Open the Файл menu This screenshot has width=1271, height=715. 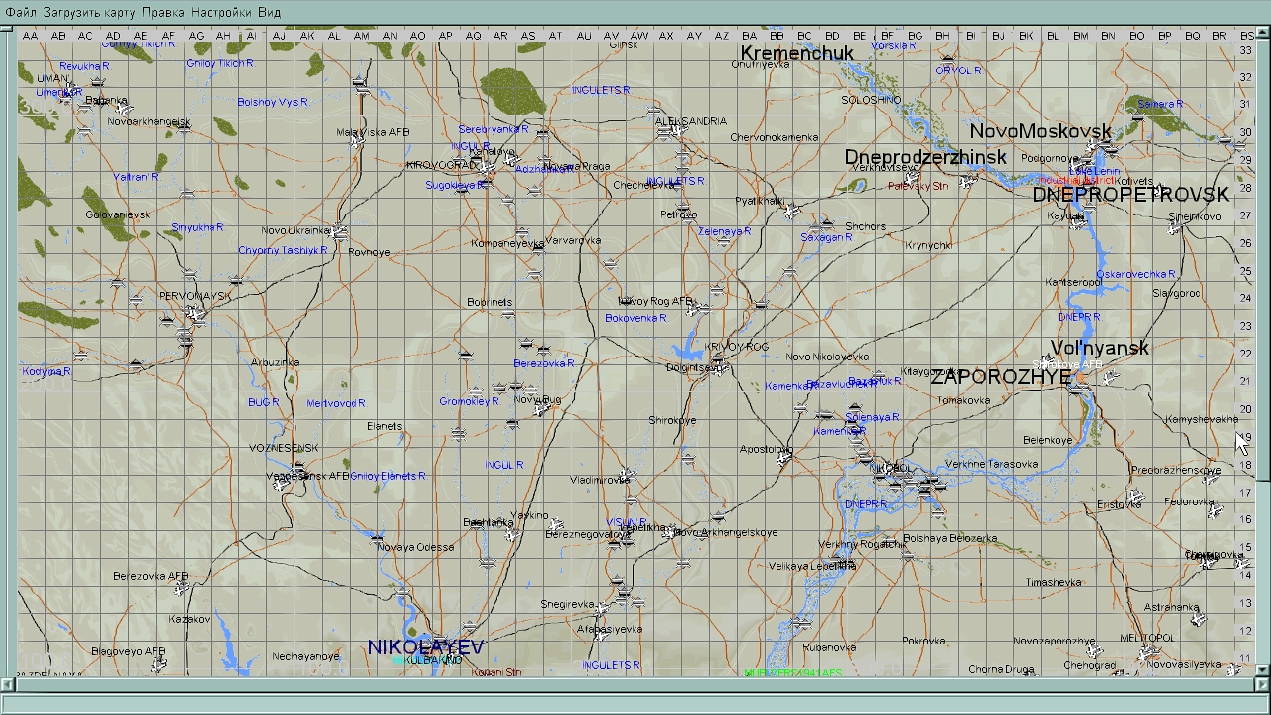(x=21, y=12)
